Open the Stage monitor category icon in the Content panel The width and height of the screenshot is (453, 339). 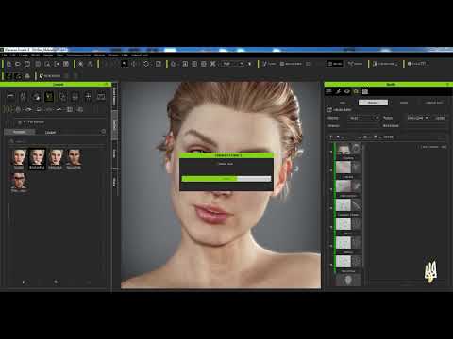point(101,96)
